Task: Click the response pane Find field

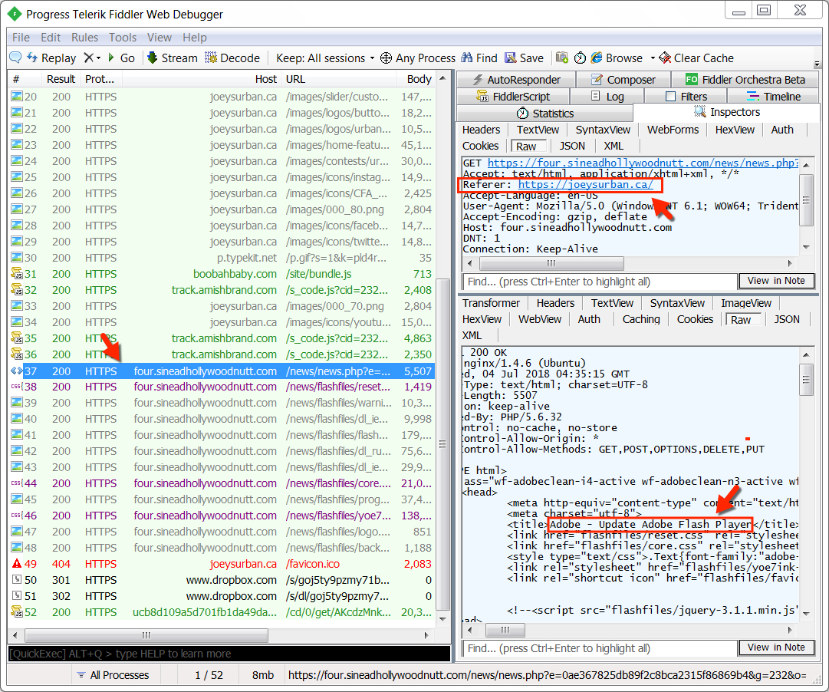Action: (x=600, y=648)
